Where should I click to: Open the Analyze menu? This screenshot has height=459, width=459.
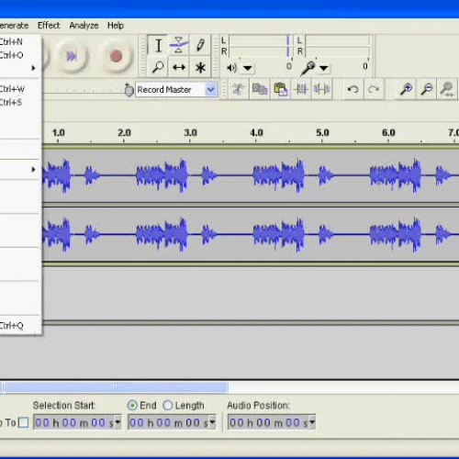coord(84,26)
